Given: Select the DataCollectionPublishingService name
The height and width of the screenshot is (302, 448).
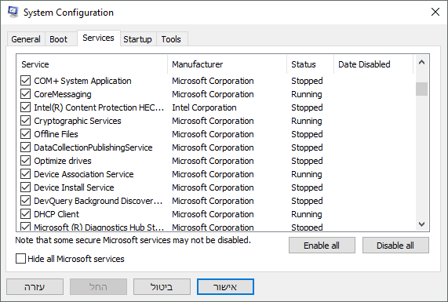Looking at the screenshot, I should tap(93, 147).
